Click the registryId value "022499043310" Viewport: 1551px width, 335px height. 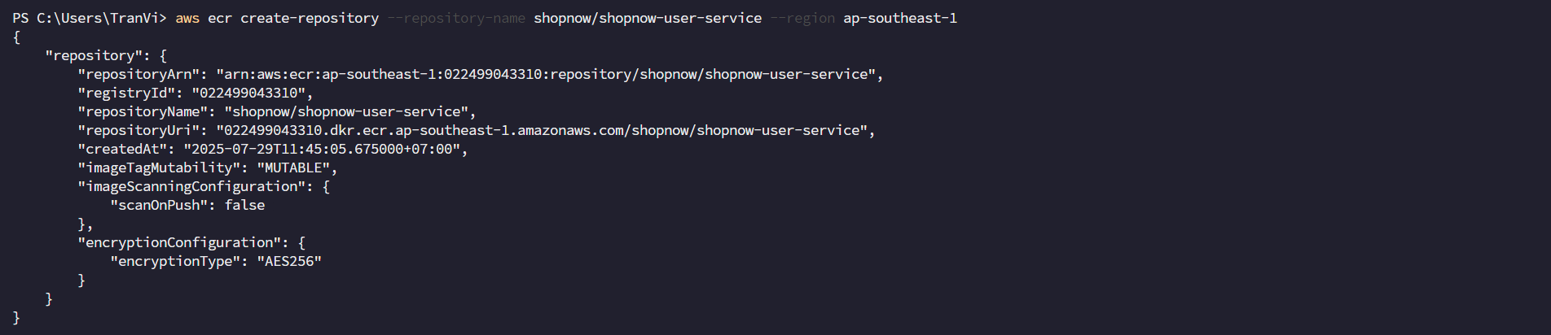(248, 93)
